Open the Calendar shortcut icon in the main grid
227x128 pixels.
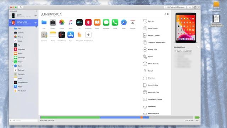(133, 22)
